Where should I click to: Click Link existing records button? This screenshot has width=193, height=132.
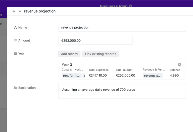pyautogui.click(x=101, y=54)
